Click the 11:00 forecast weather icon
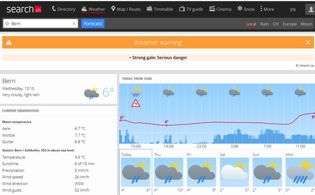Screen dimensions: 315x195 (300, 92)
